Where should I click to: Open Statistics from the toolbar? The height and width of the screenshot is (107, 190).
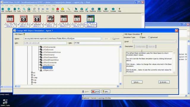(x=93, y=10)
